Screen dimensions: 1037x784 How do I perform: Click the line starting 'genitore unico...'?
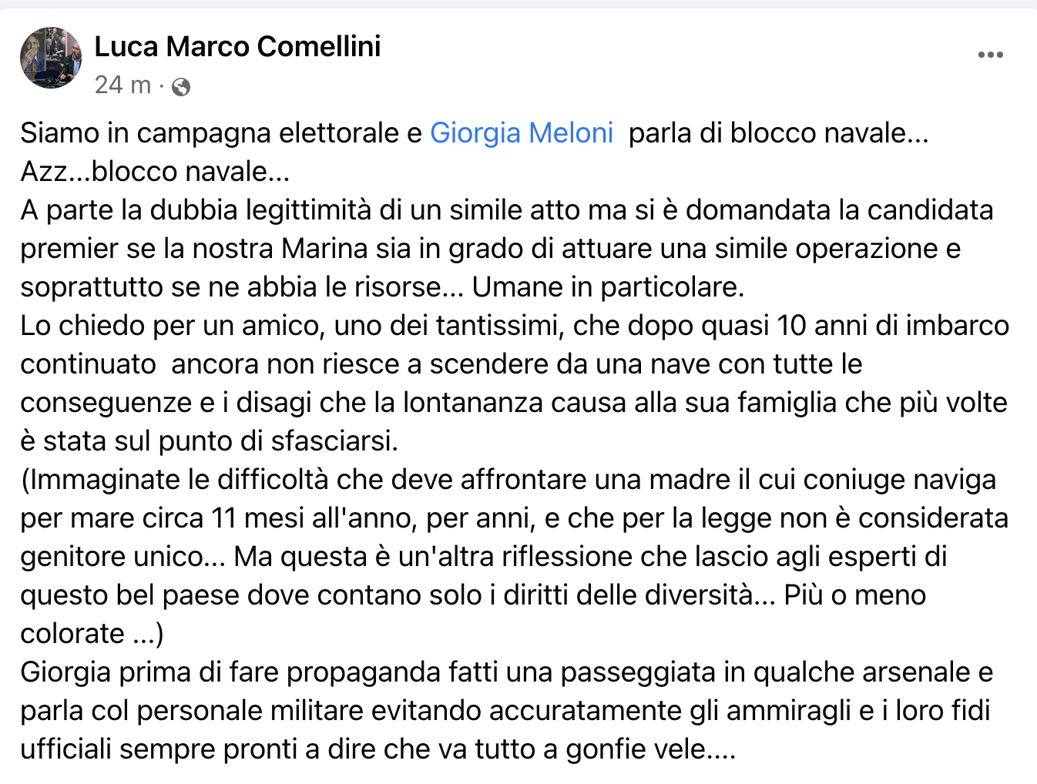coord(483,557)
